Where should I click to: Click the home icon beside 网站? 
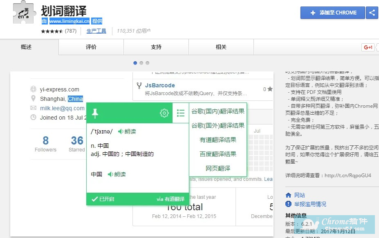tap(288, 195)
